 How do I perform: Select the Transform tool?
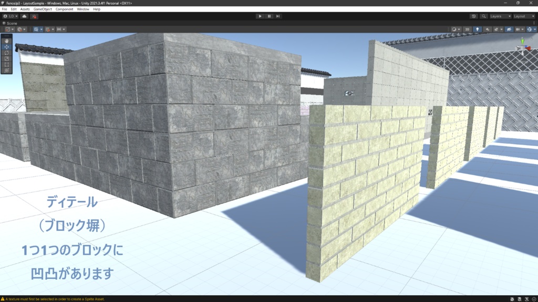point(6,71)
